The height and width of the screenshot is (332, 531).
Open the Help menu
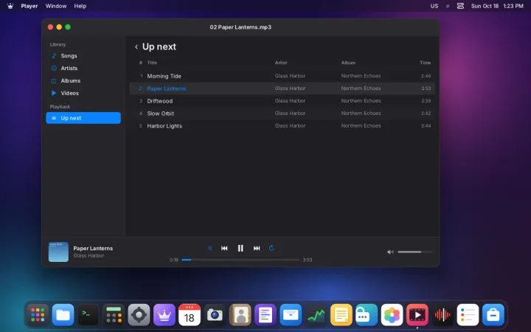pyautogui.click(x=80, y=6)
